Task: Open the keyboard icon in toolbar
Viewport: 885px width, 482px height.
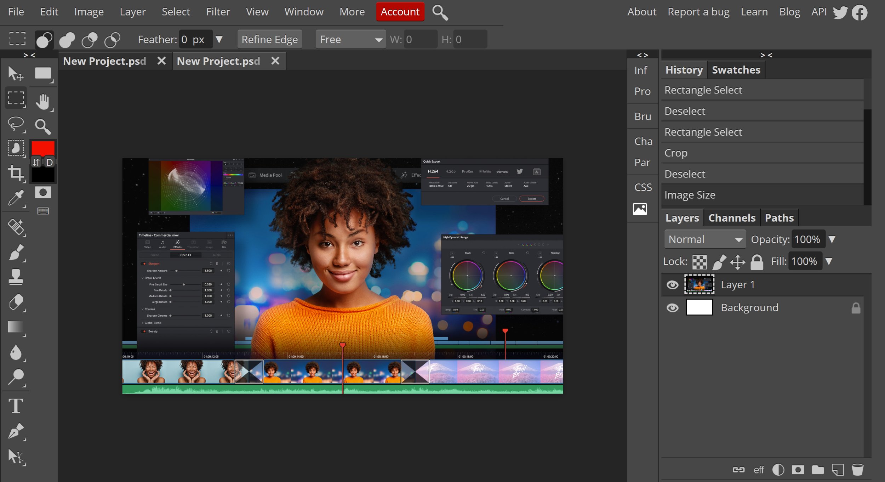Action: pos(43,211)
